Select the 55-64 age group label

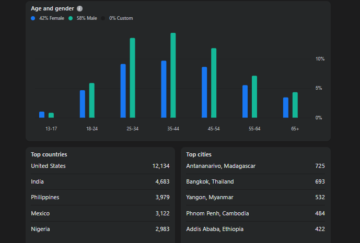[x=254, y=129]
